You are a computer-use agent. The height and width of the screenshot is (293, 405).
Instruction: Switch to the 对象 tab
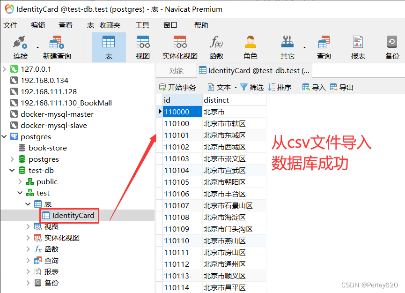pyautogui.click(x=177, y=71)
